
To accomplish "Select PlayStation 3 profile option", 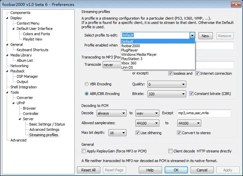I will (158, 59).
